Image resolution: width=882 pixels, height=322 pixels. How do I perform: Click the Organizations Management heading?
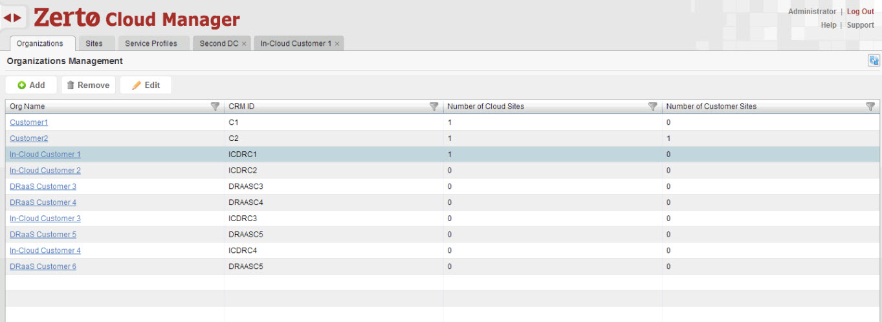click(65, 61)
